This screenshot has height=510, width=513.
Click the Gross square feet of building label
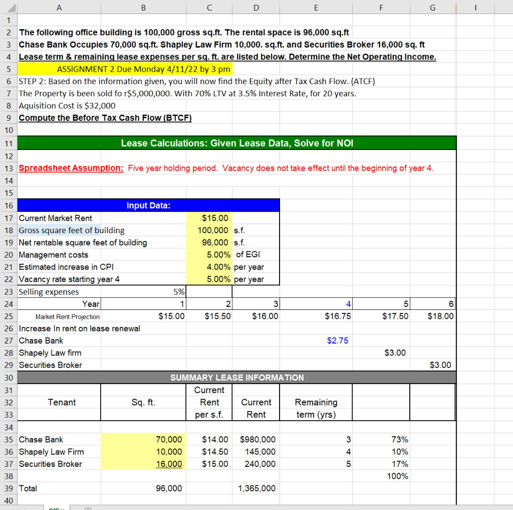pos(72,230)
